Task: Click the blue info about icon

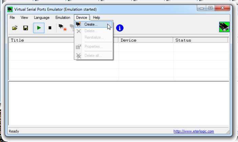Action: (x=120, y=28)
